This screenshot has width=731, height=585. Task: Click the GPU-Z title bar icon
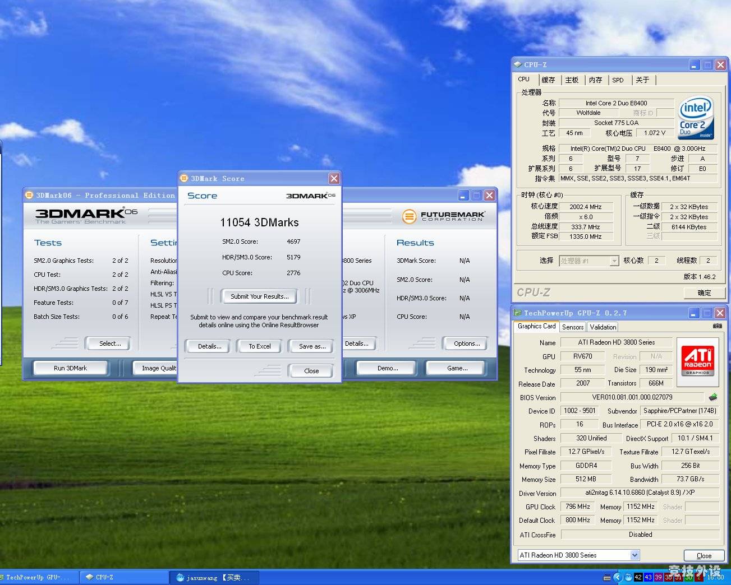tap(518, 313)
